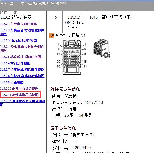Open 11.3.2.8 车轮/车身底部部件视图 link
The width and height of the screenshot is (154, 153).
click(x=22, y=76)
